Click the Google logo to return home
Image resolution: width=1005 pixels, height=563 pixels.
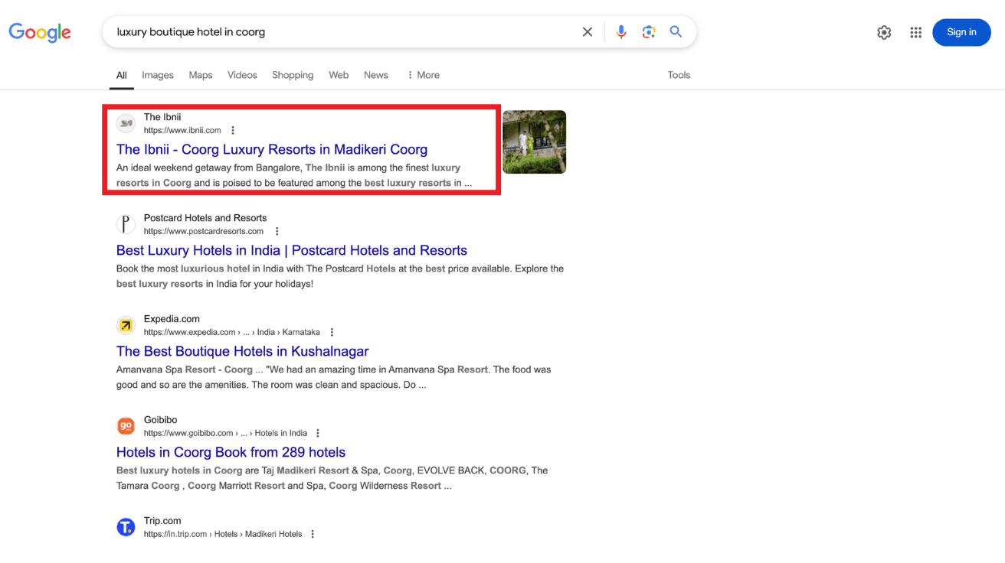(x=40, y=32)
